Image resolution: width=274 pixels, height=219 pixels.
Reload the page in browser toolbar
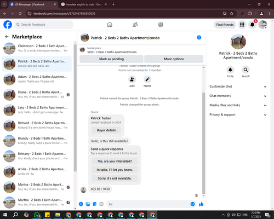click(20, 14)
